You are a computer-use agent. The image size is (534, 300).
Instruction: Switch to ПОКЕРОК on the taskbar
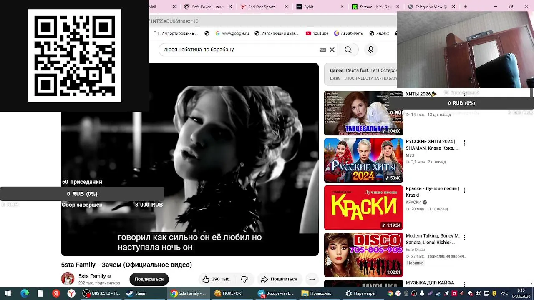pyautogui.click(x=232, y=293)
